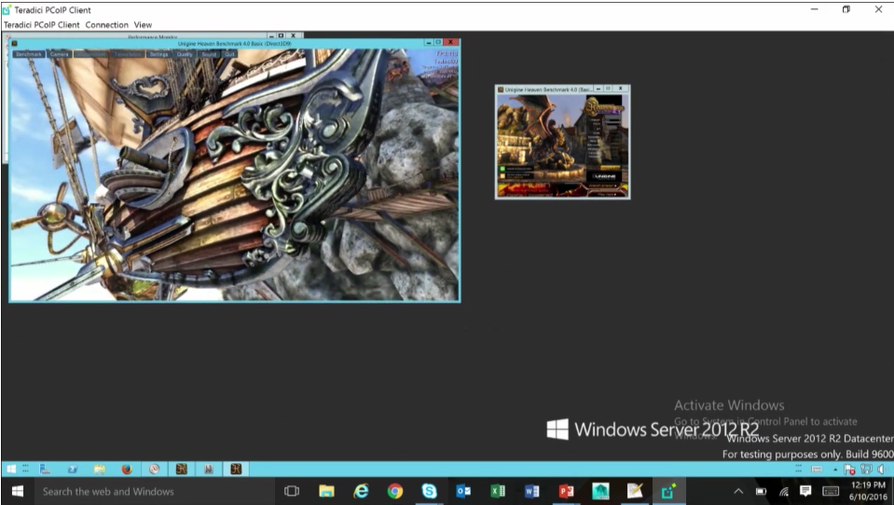Open the local Action Center notifications icon
Screen dimensions: 894x505
[805, 491]
